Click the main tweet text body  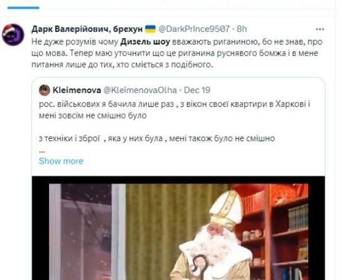177,53
